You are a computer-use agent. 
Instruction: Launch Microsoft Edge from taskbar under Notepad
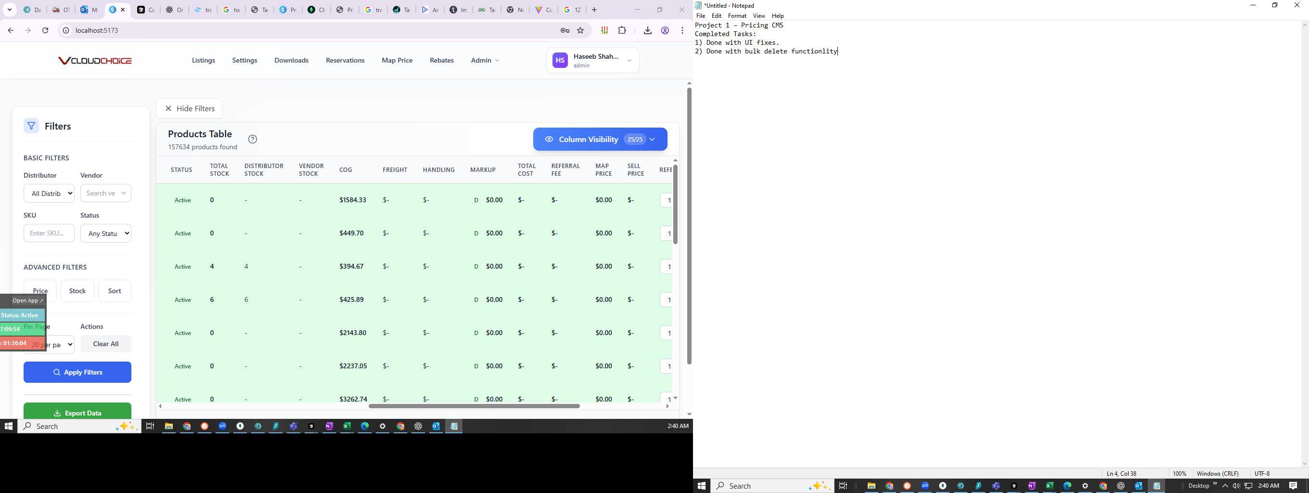click(x=1067, y=486)
